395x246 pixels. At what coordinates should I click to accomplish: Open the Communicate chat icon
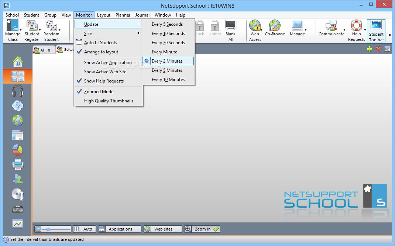coord(331,25)
